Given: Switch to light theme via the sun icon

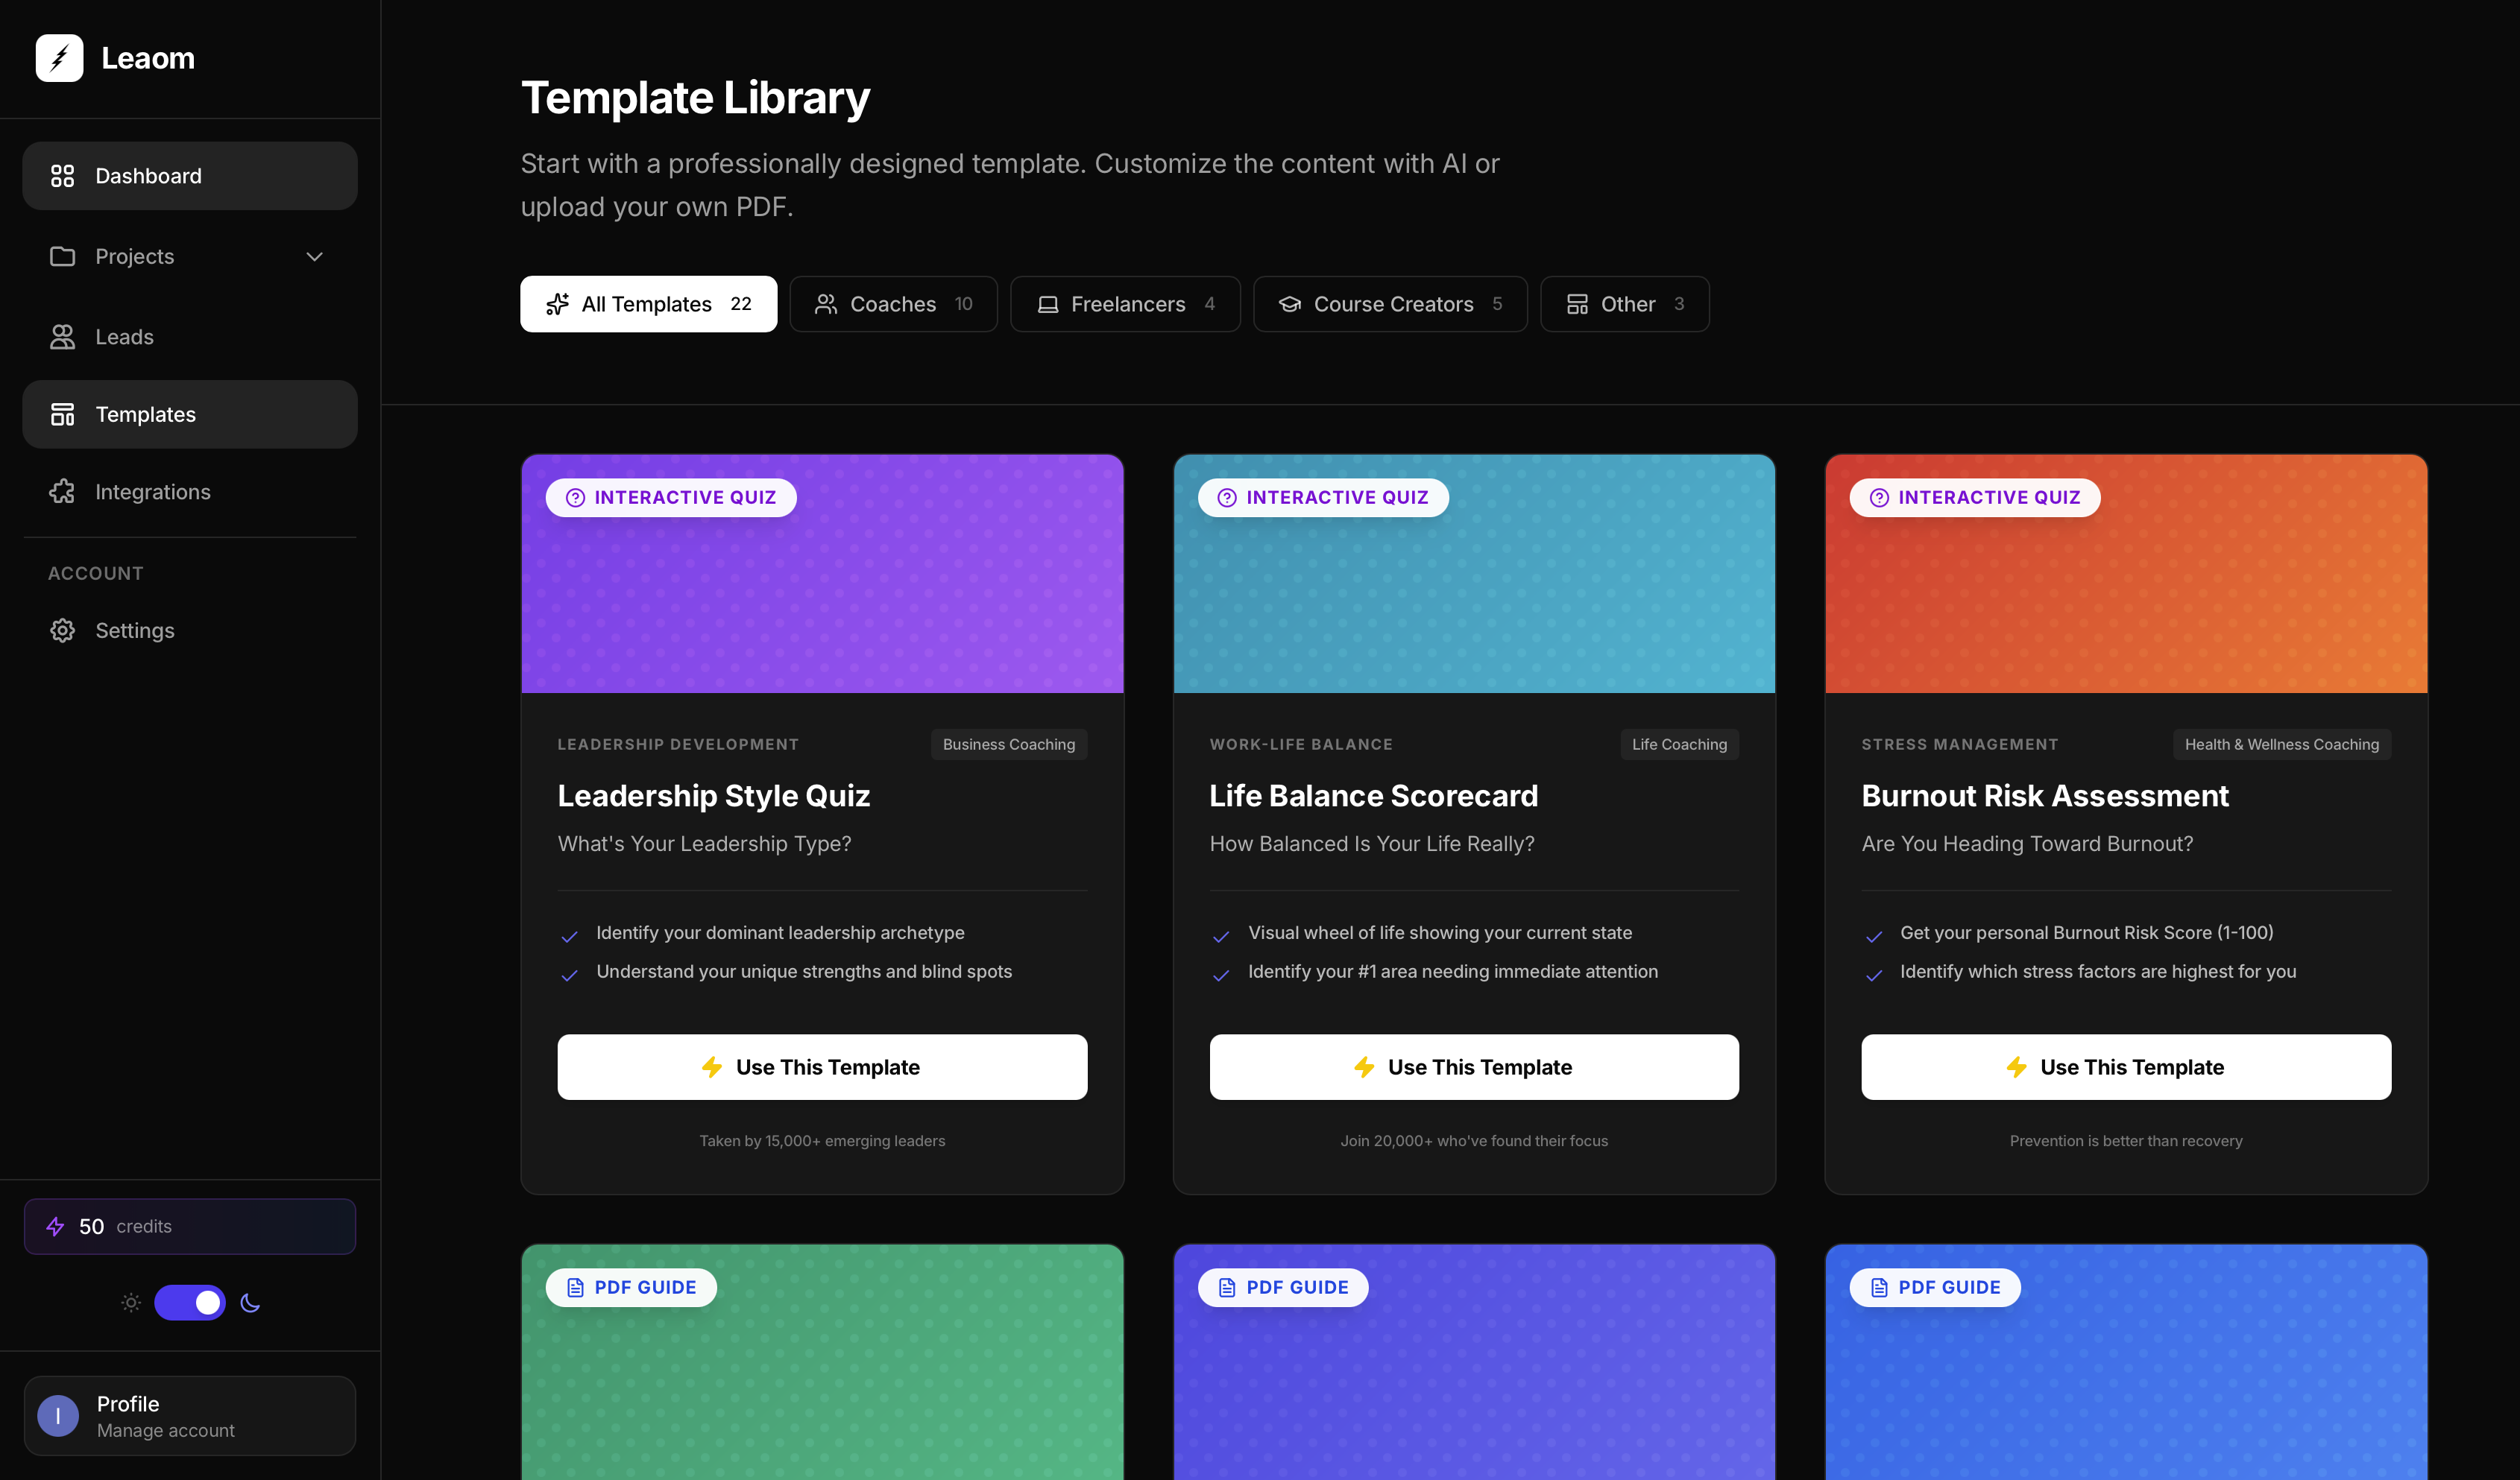Looking at the screenshot, I should click(x=130, y=1302).
